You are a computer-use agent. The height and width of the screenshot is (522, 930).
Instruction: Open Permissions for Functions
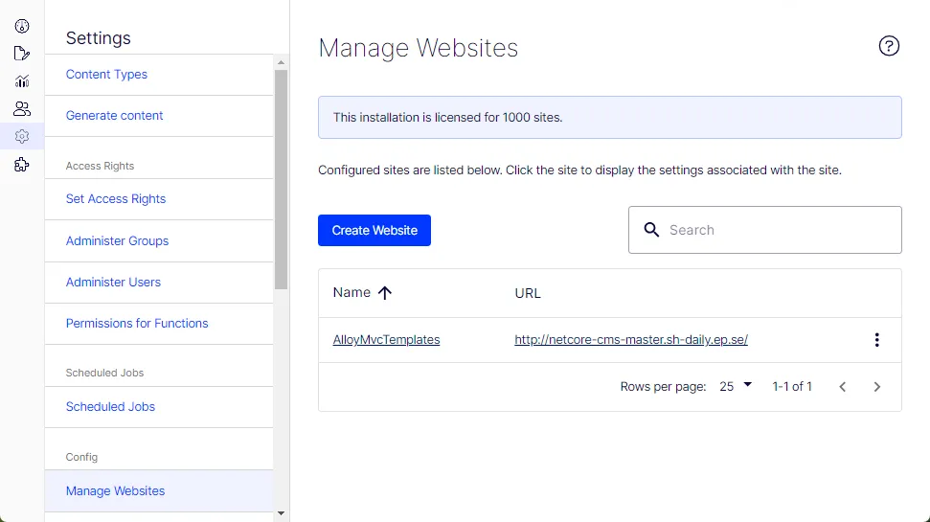click(x=137, y=324)
